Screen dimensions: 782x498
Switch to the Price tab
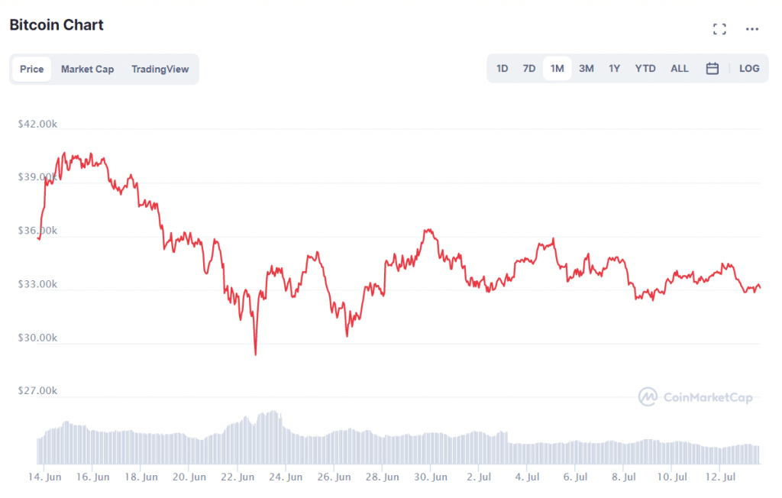[x=32, y=70]
